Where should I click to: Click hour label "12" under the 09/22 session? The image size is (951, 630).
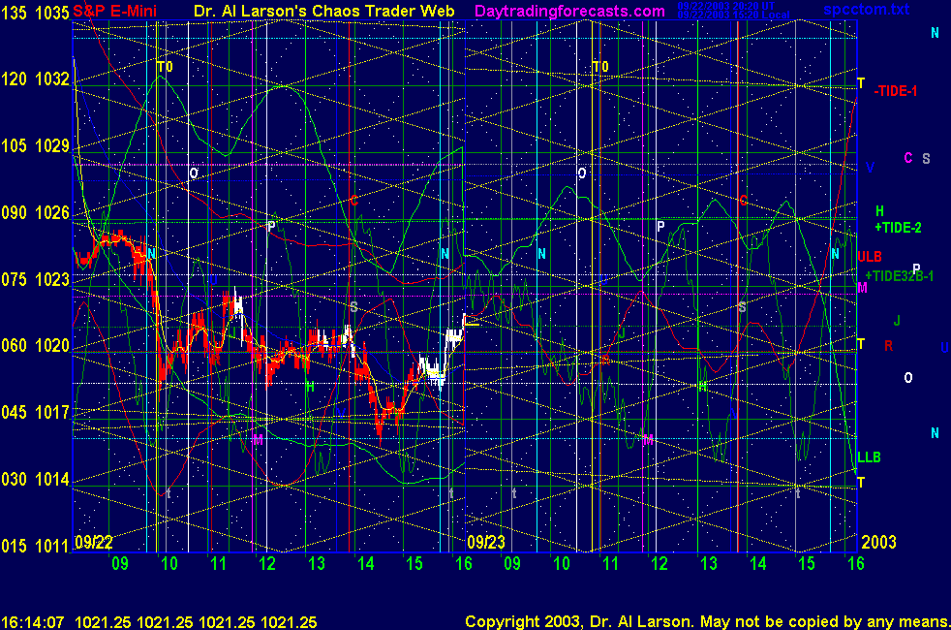point(267,564)
